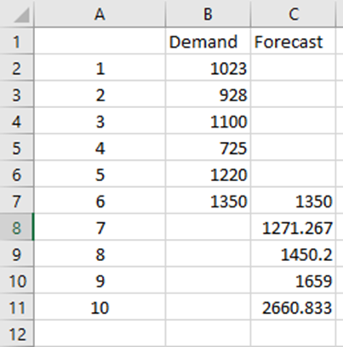Image resolution: width=343 pixels, height=347 pixels.
Task: Click the Forecast header cell
Action: 293,41
